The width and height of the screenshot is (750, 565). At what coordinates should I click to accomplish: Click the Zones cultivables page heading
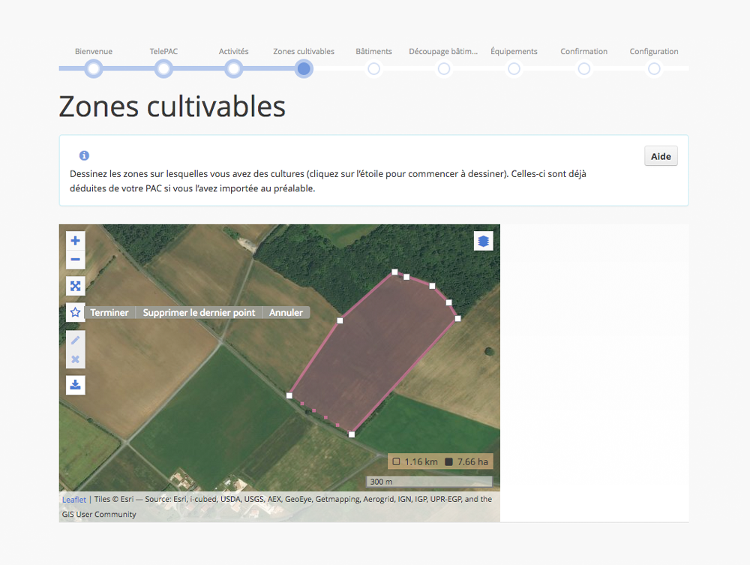pyautogui.click(x=172, y=107)
